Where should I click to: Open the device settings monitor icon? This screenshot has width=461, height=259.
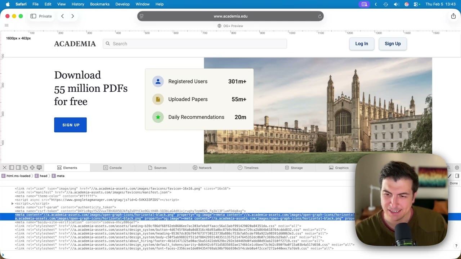click(x=39, y=168)
